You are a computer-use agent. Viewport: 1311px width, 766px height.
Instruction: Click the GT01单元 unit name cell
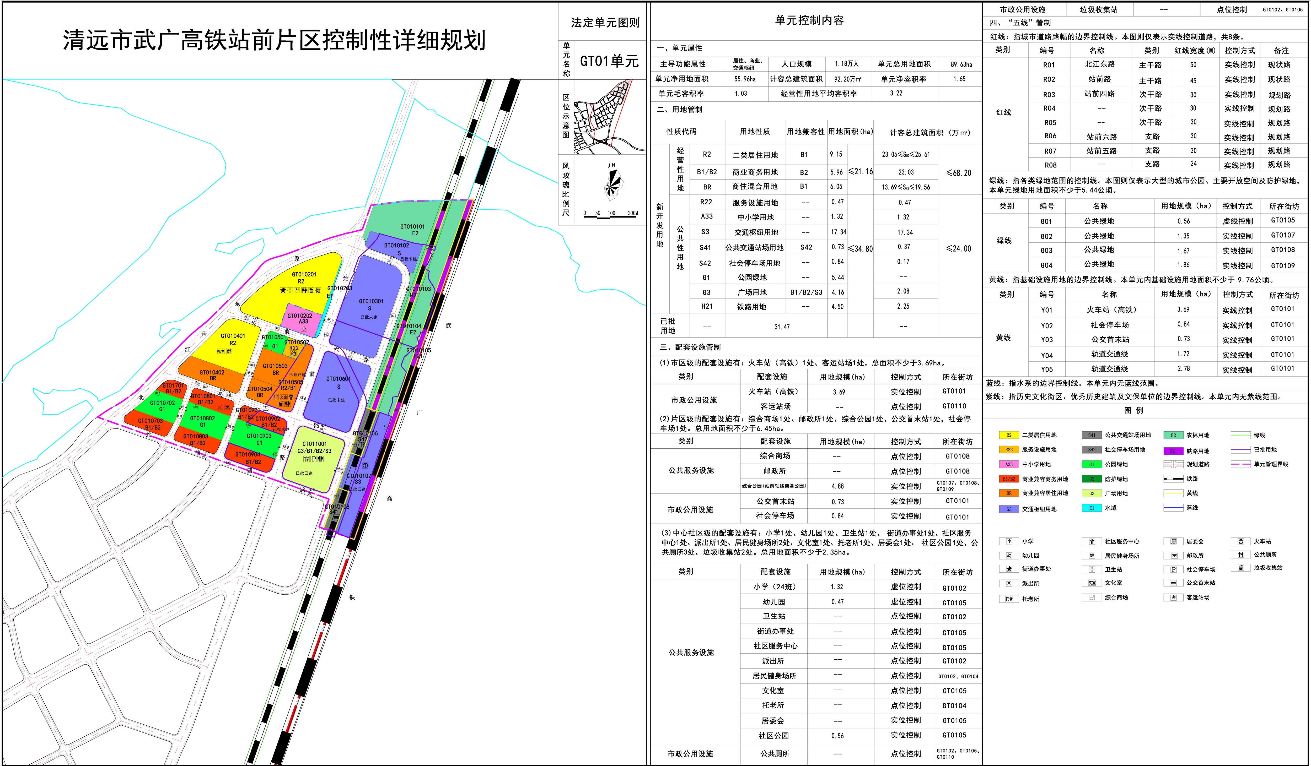coord(609,61)
